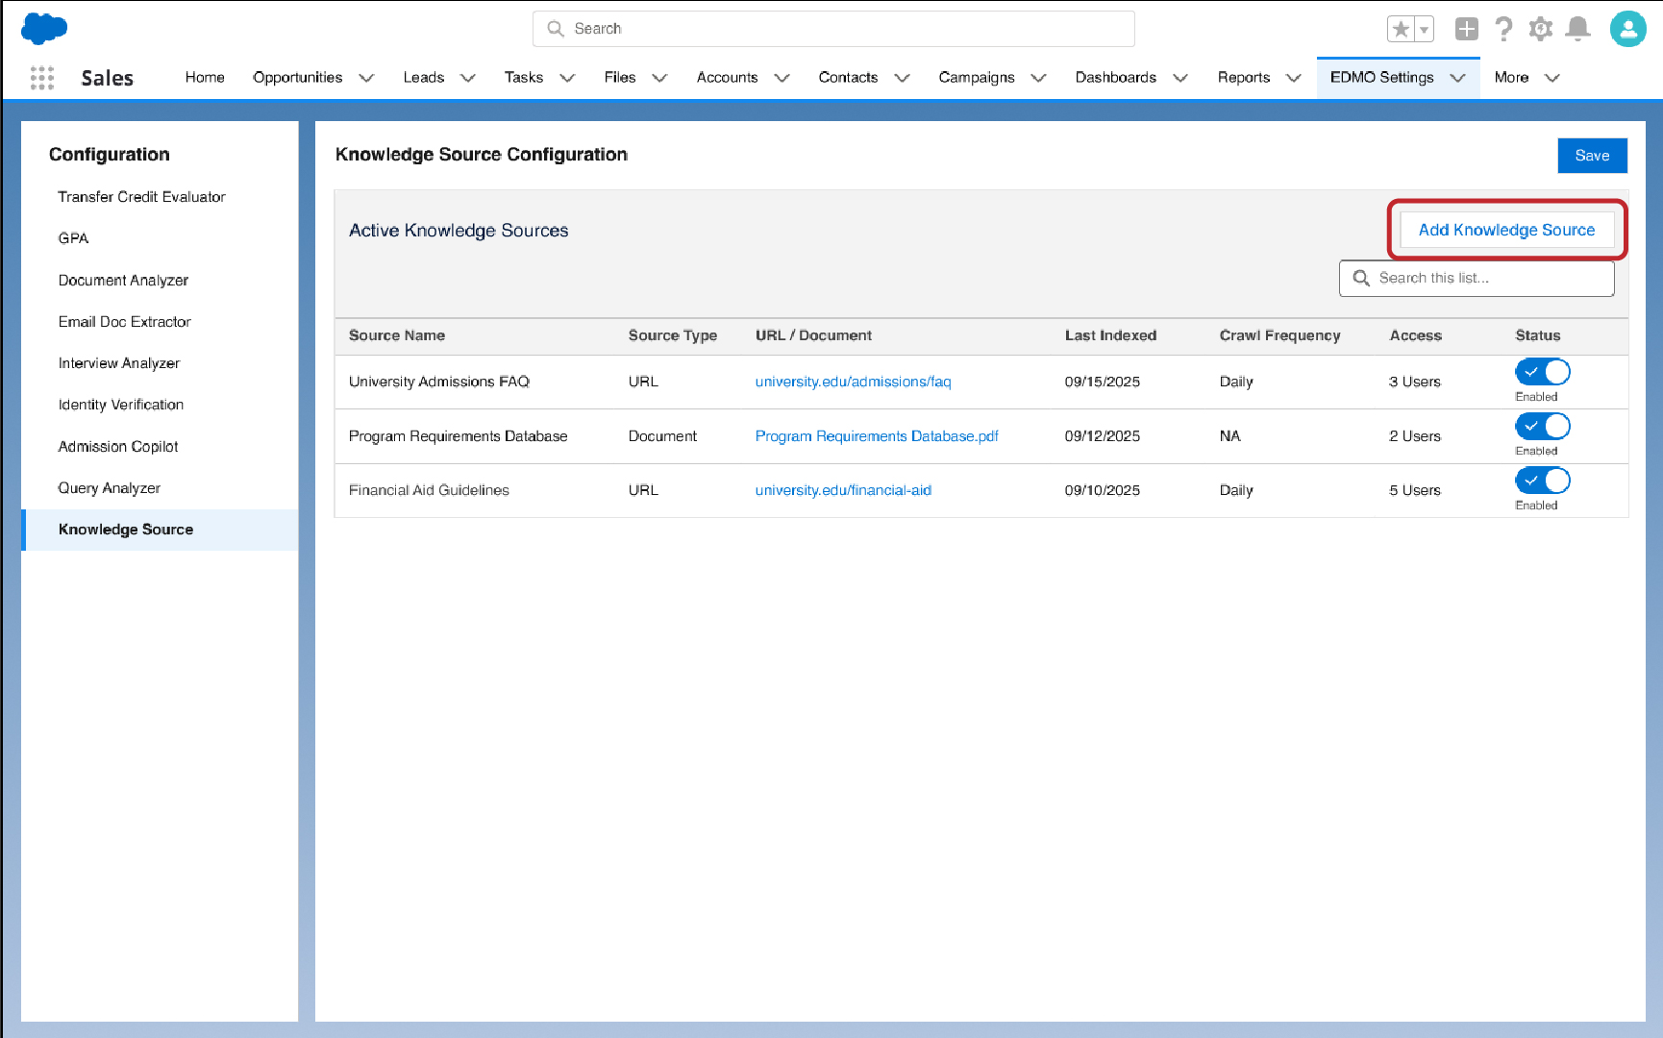Viewport: 1663px width, 1038px height.
Task: Select Email Doc Extractor in sidebar
Action: point(124,322)
